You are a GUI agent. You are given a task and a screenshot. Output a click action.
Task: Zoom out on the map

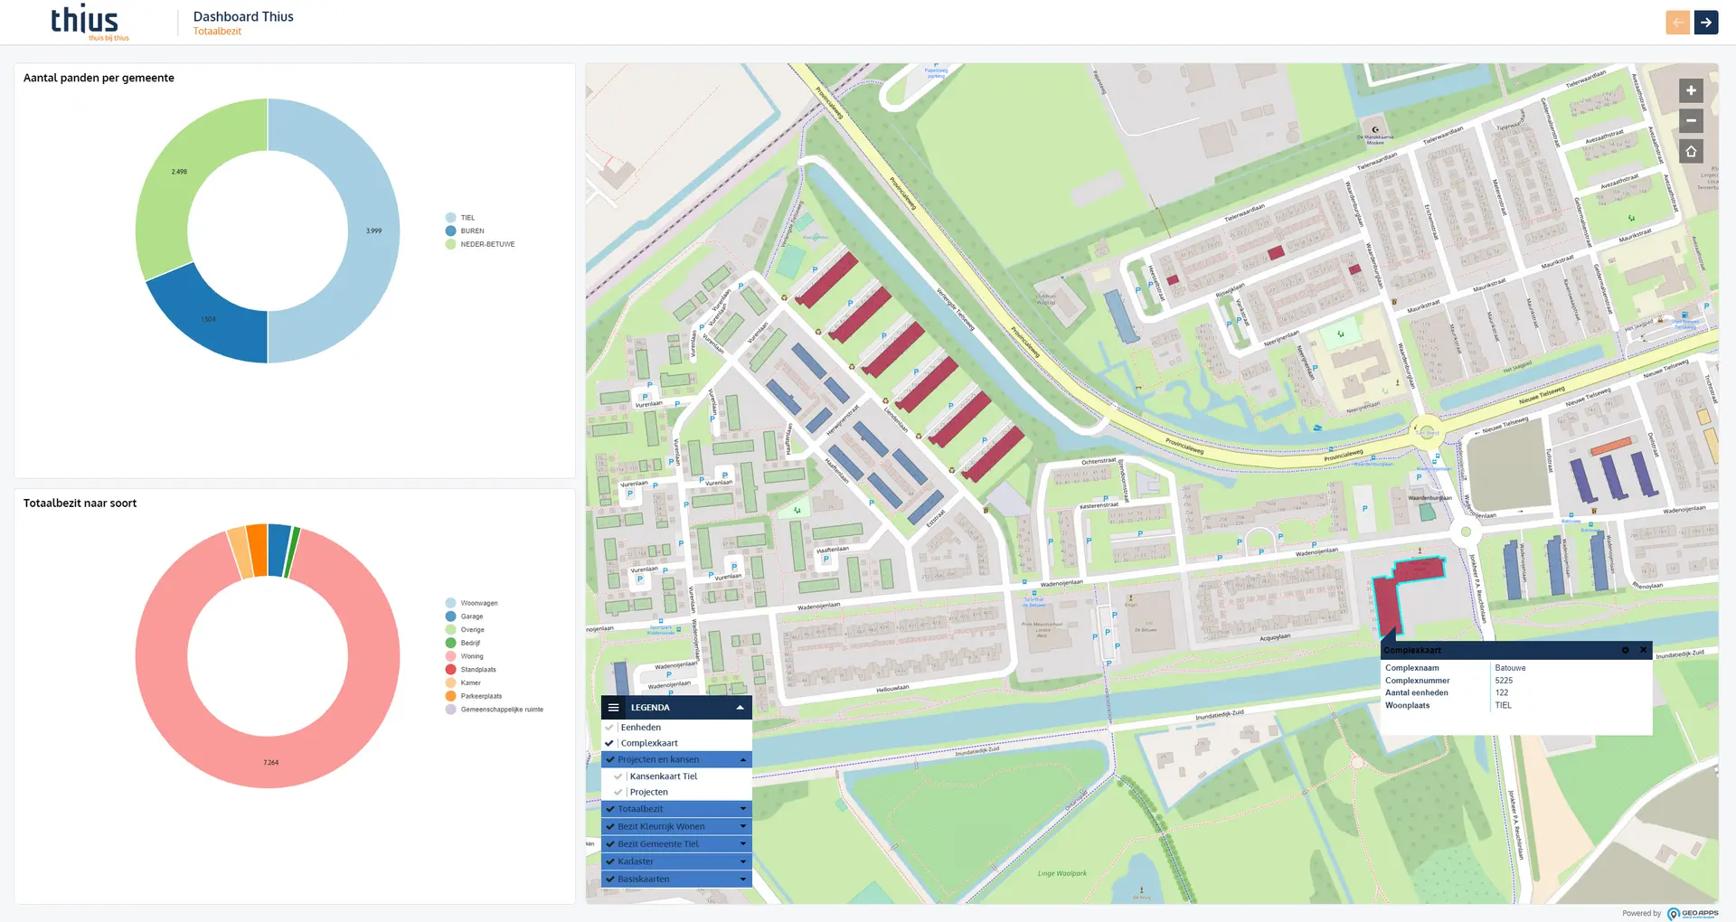point(1691,121)
